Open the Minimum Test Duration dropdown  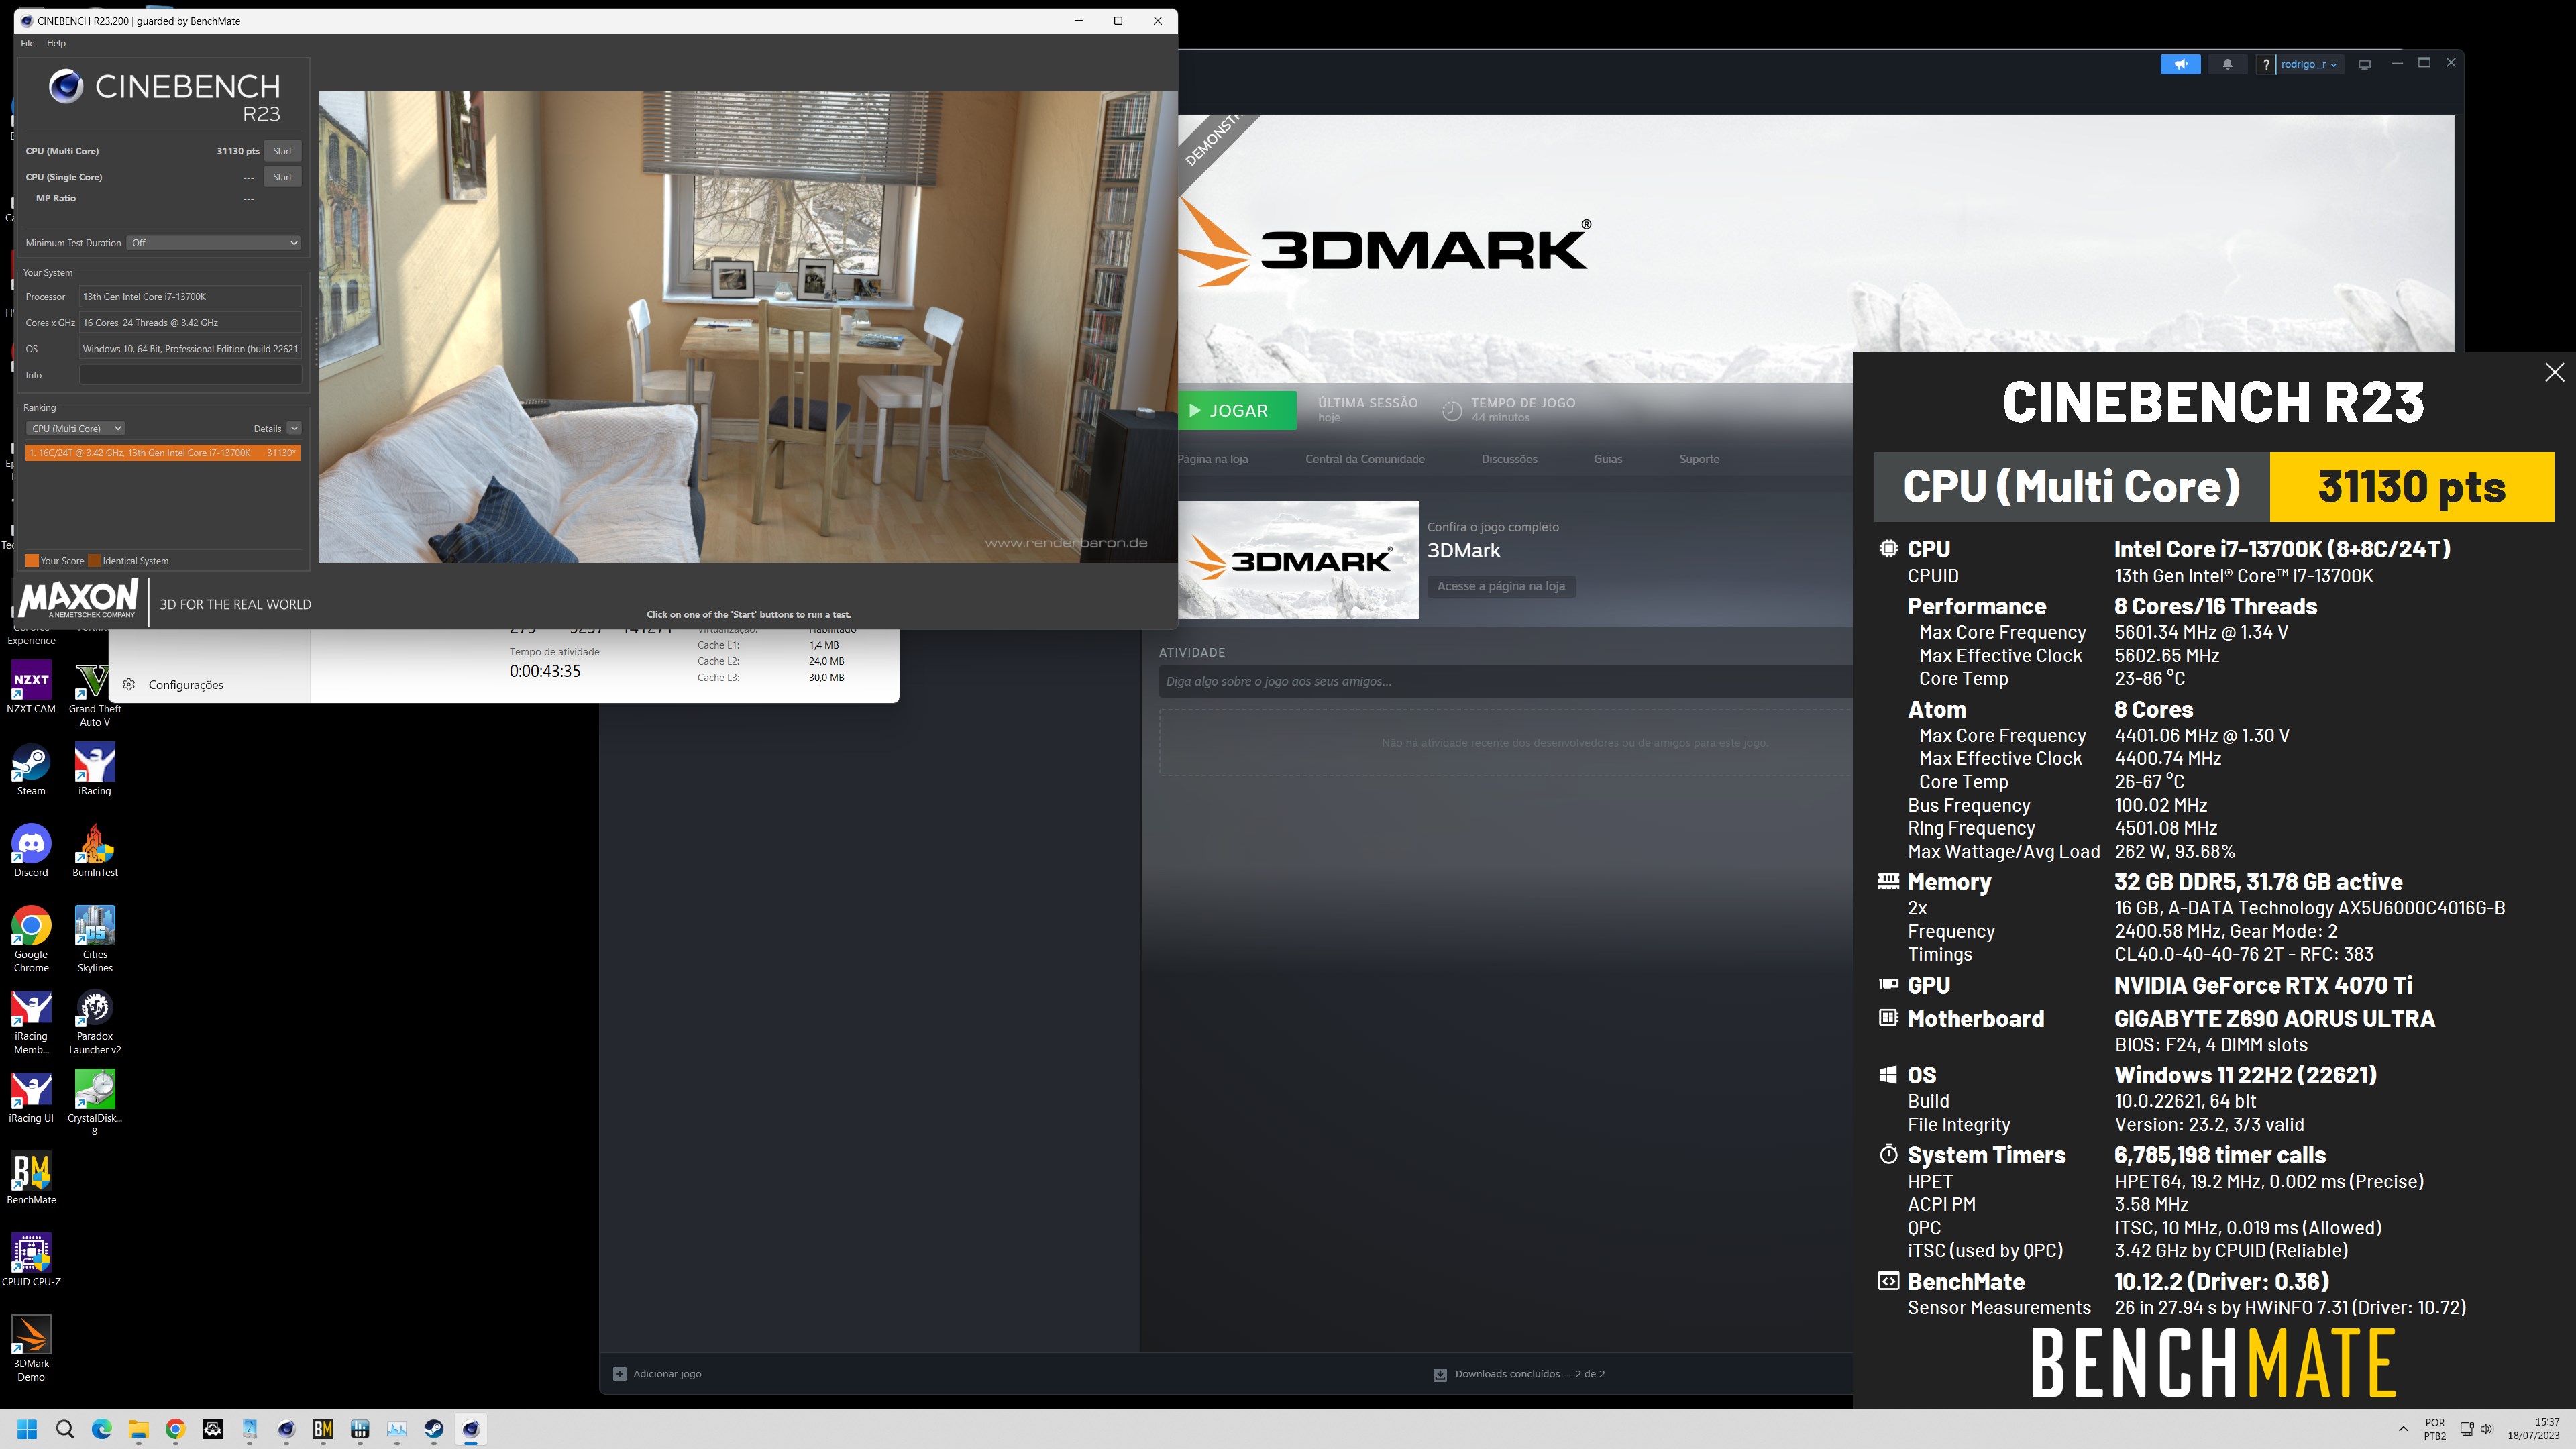(214, 243)
